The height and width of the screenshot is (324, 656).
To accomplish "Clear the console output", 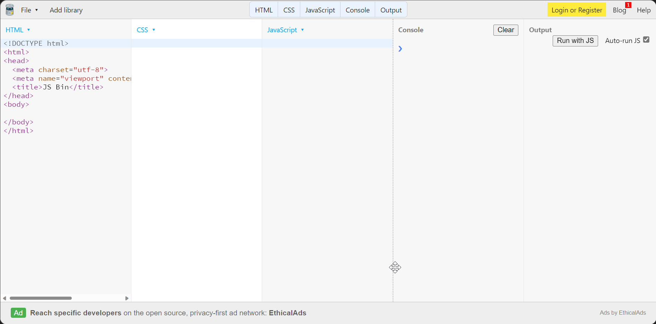I will [x=506, y=30].
